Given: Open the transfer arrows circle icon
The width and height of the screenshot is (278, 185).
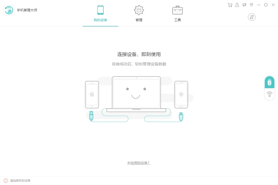Looking at the screenshot, I should click(x=252, y=17).
